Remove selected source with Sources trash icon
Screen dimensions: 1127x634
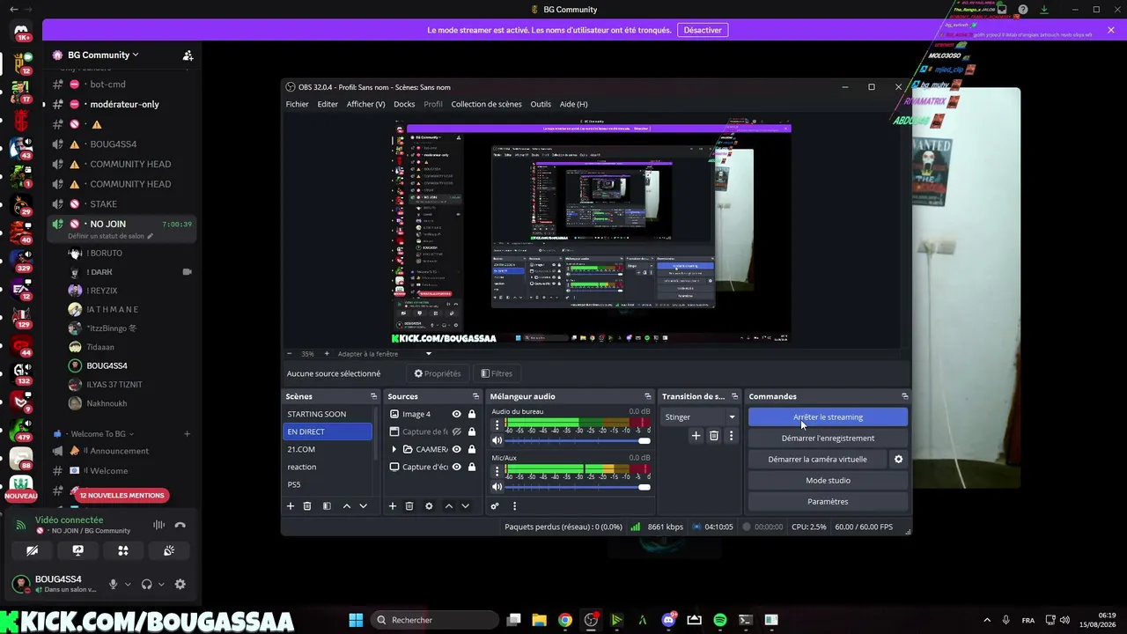(x=409, y=506)
